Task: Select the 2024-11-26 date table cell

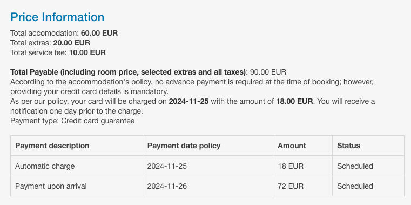Action: pyautogui.click(x=208, y=186)
